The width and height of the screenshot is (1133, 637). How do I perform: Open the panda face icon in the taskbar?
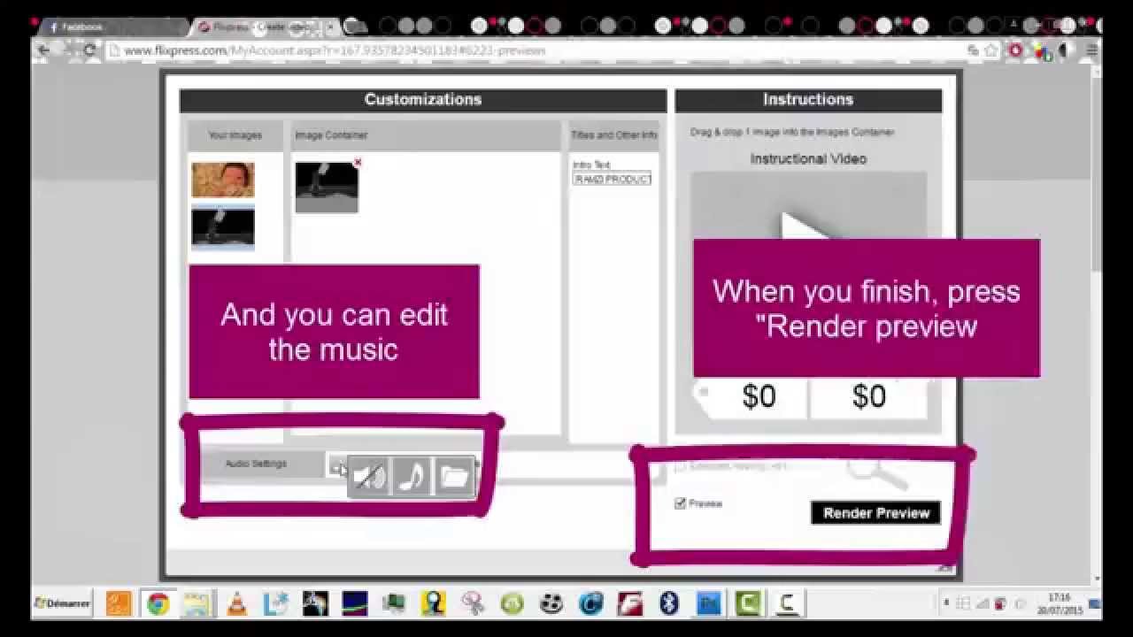[551, 603]
